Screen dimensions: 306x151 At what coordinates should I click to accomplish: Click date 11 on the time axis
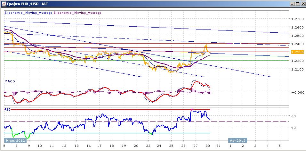tap(52, 146)
